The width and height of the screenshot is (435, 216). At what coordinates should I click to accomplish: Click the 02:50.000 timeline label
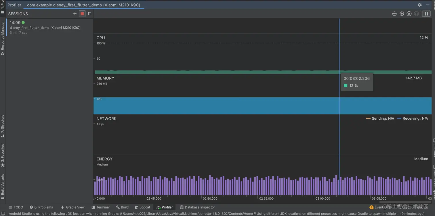(210, 199)
